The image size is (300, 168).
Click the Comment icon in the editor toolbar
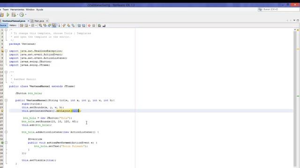[x=99, y=26]
